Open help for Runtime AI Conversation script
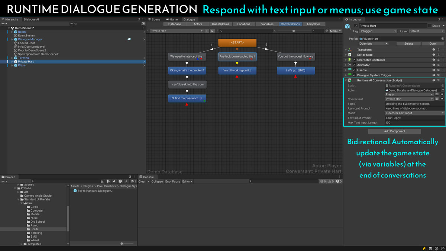This screenshot has height=251, width=446. click(434, 80)
